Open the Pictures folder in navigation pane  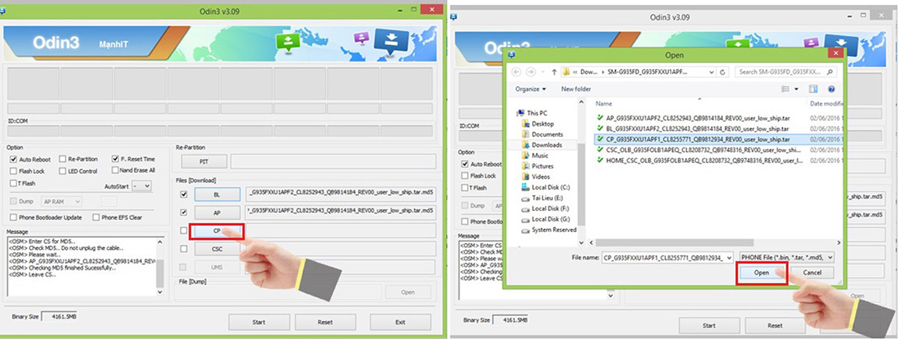pos(537,165)
